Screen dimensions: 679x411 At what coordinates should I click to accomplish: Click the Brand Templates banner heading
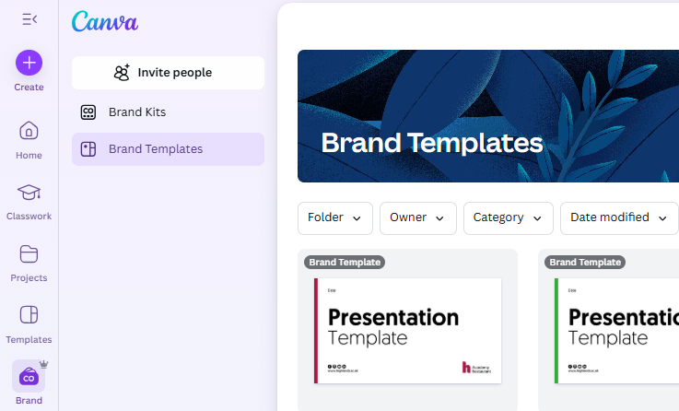tap(431, 143)
